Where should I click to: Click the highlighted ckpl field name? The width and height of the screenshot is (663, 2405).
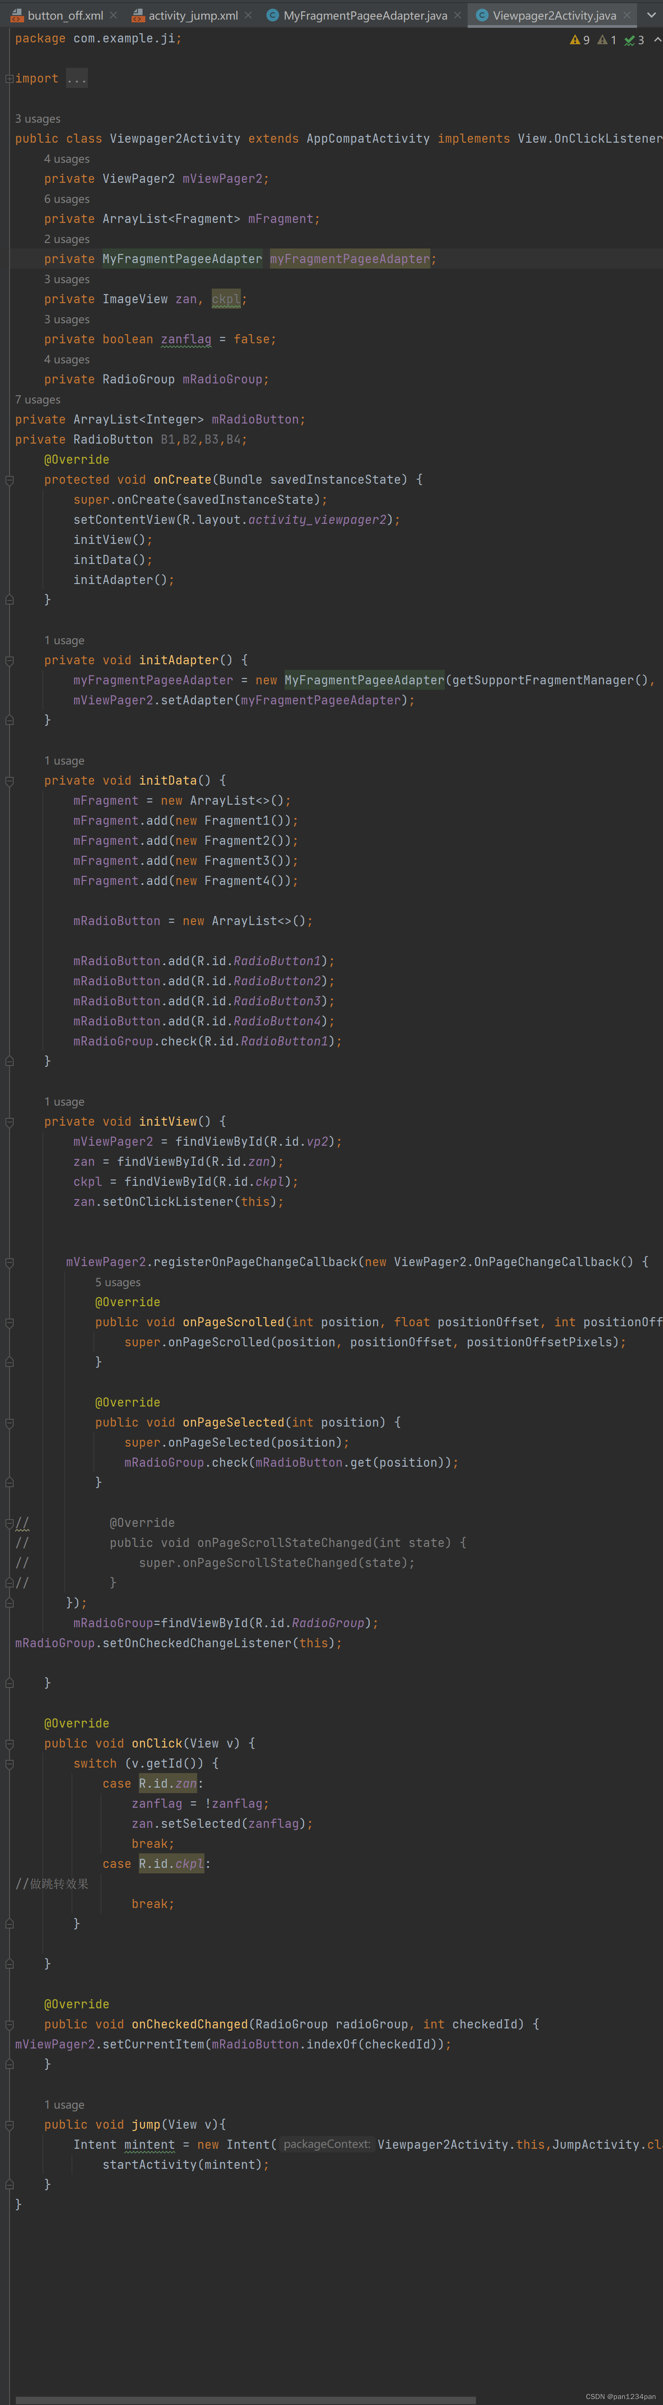click(x=226, y=299)
